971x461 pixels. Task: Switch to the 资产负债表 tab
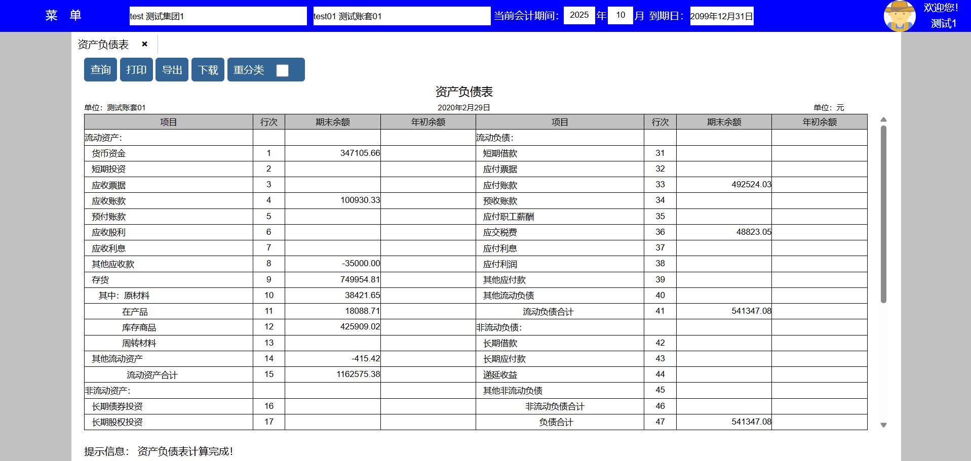point(103,45)
